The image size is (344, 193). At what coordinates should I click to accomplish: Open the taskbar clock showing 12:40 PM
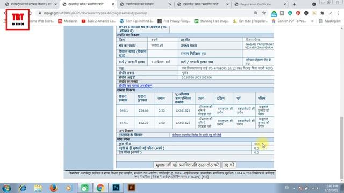click(x=331, y=188)
